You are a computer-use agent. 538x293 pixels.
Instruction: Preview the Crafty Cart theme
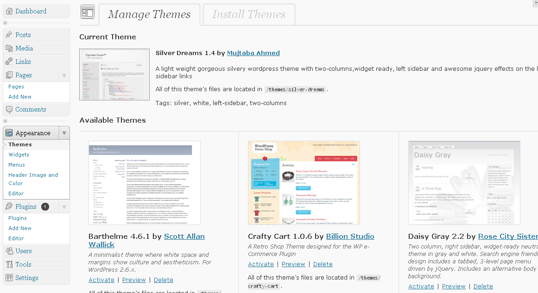tap(293, 264)
